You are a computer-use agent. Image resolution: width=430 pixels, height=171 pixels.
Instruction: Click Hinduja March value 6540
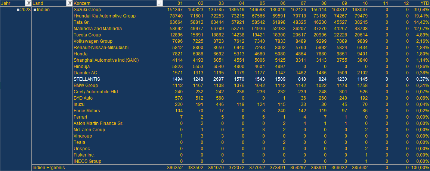[219, 66]
